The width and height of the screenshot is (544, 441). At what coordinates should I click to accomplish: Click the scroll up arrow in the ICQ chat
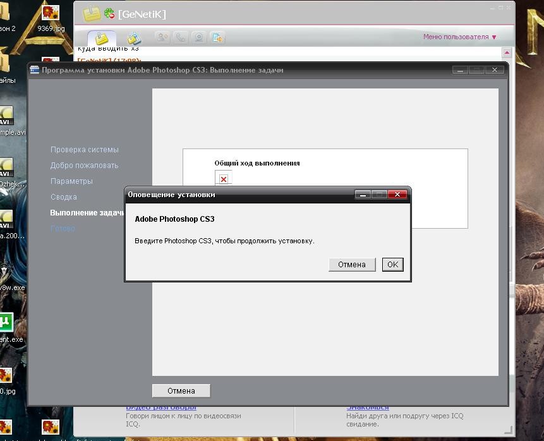[x=507, y=52]
